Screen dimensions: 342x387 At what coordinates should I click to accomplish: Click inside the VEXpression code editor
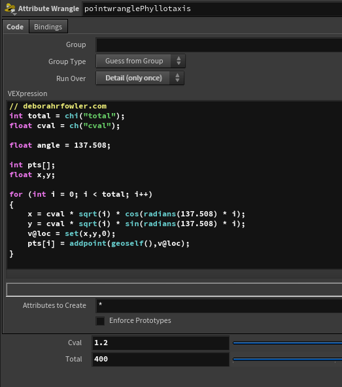(x=175, y=184)
